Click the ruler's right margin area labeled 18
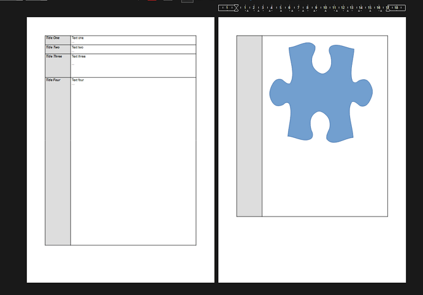423x295 pixels. [x=397, y=8]
